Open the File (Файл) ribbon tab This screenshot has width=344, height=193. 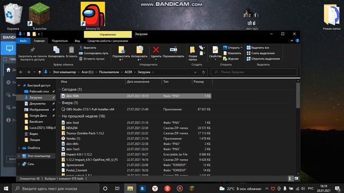click(23, 41)
